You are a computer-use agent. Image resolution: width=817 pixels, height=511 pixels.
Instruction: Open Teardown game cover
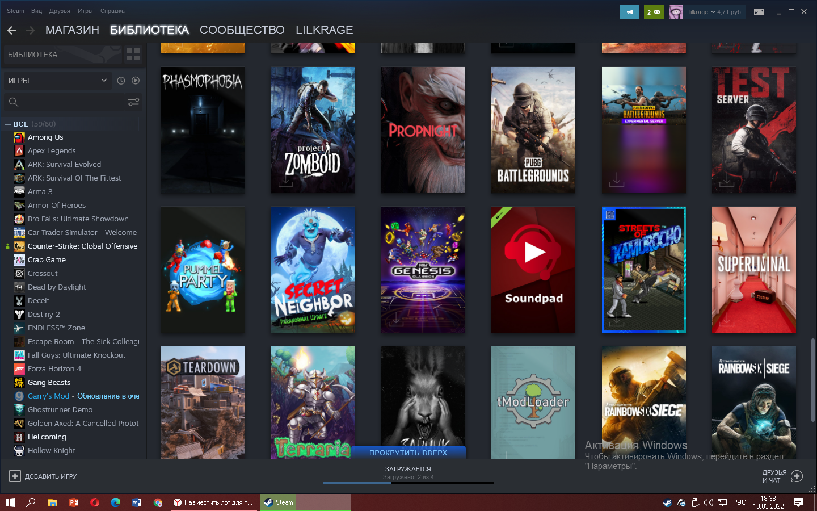[203, 403]
